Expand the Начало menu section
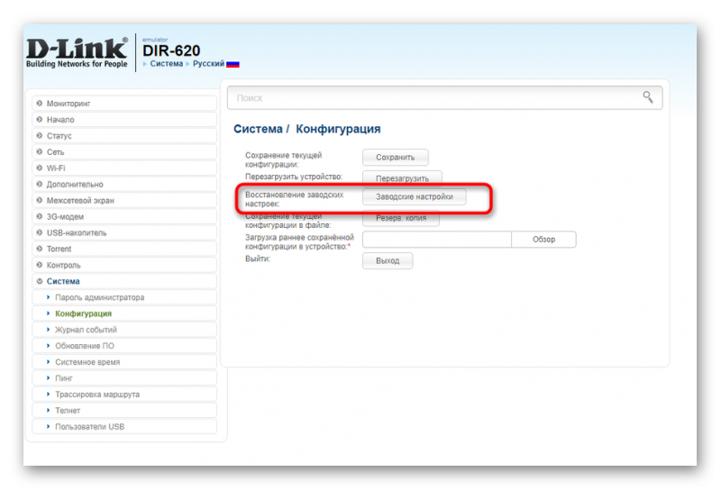Viewport: 721px width, 490px height. tap(124, 120)
